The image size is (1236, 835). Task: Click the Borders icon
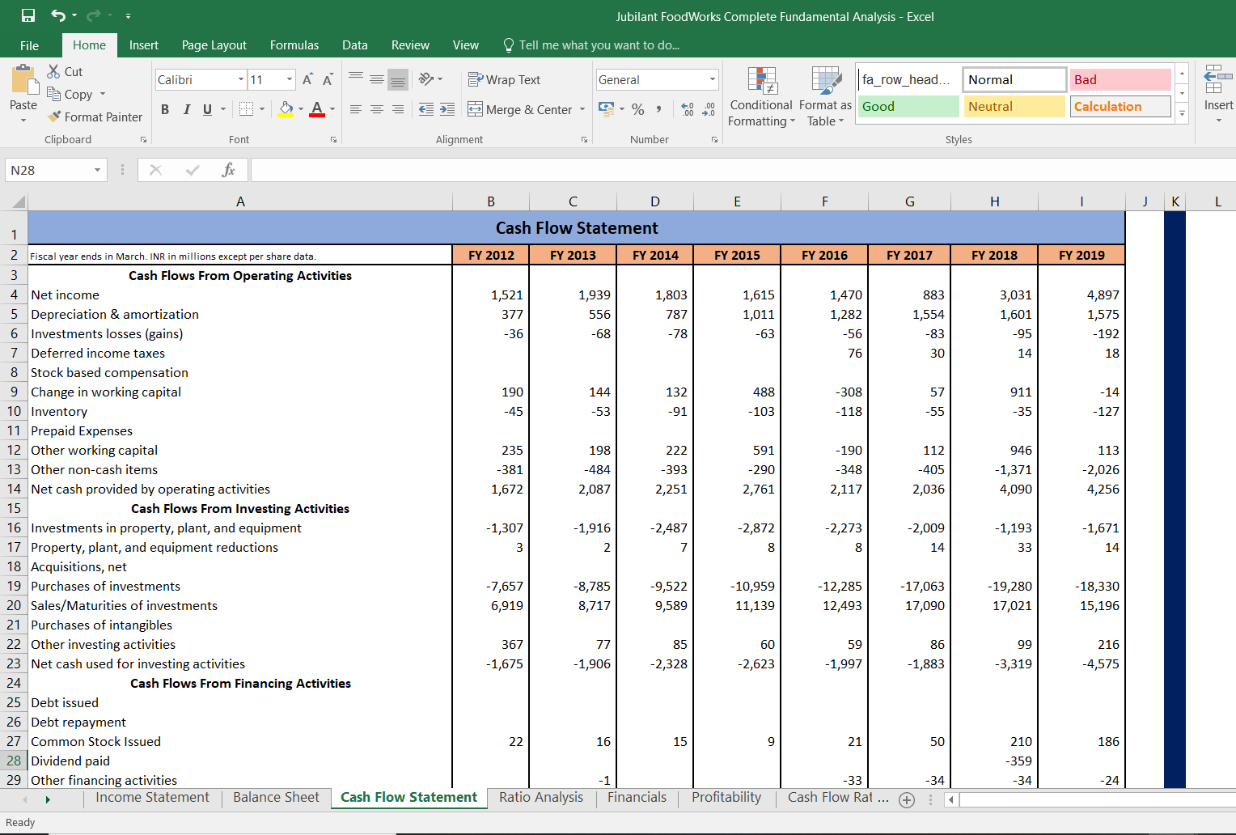(x=247, y=108)
